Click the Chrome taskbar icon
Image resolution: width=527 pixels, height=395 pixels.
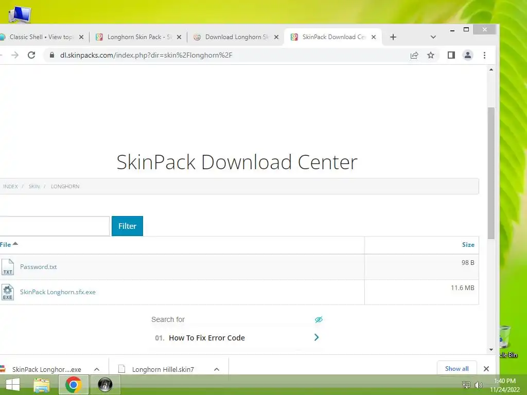74,385
